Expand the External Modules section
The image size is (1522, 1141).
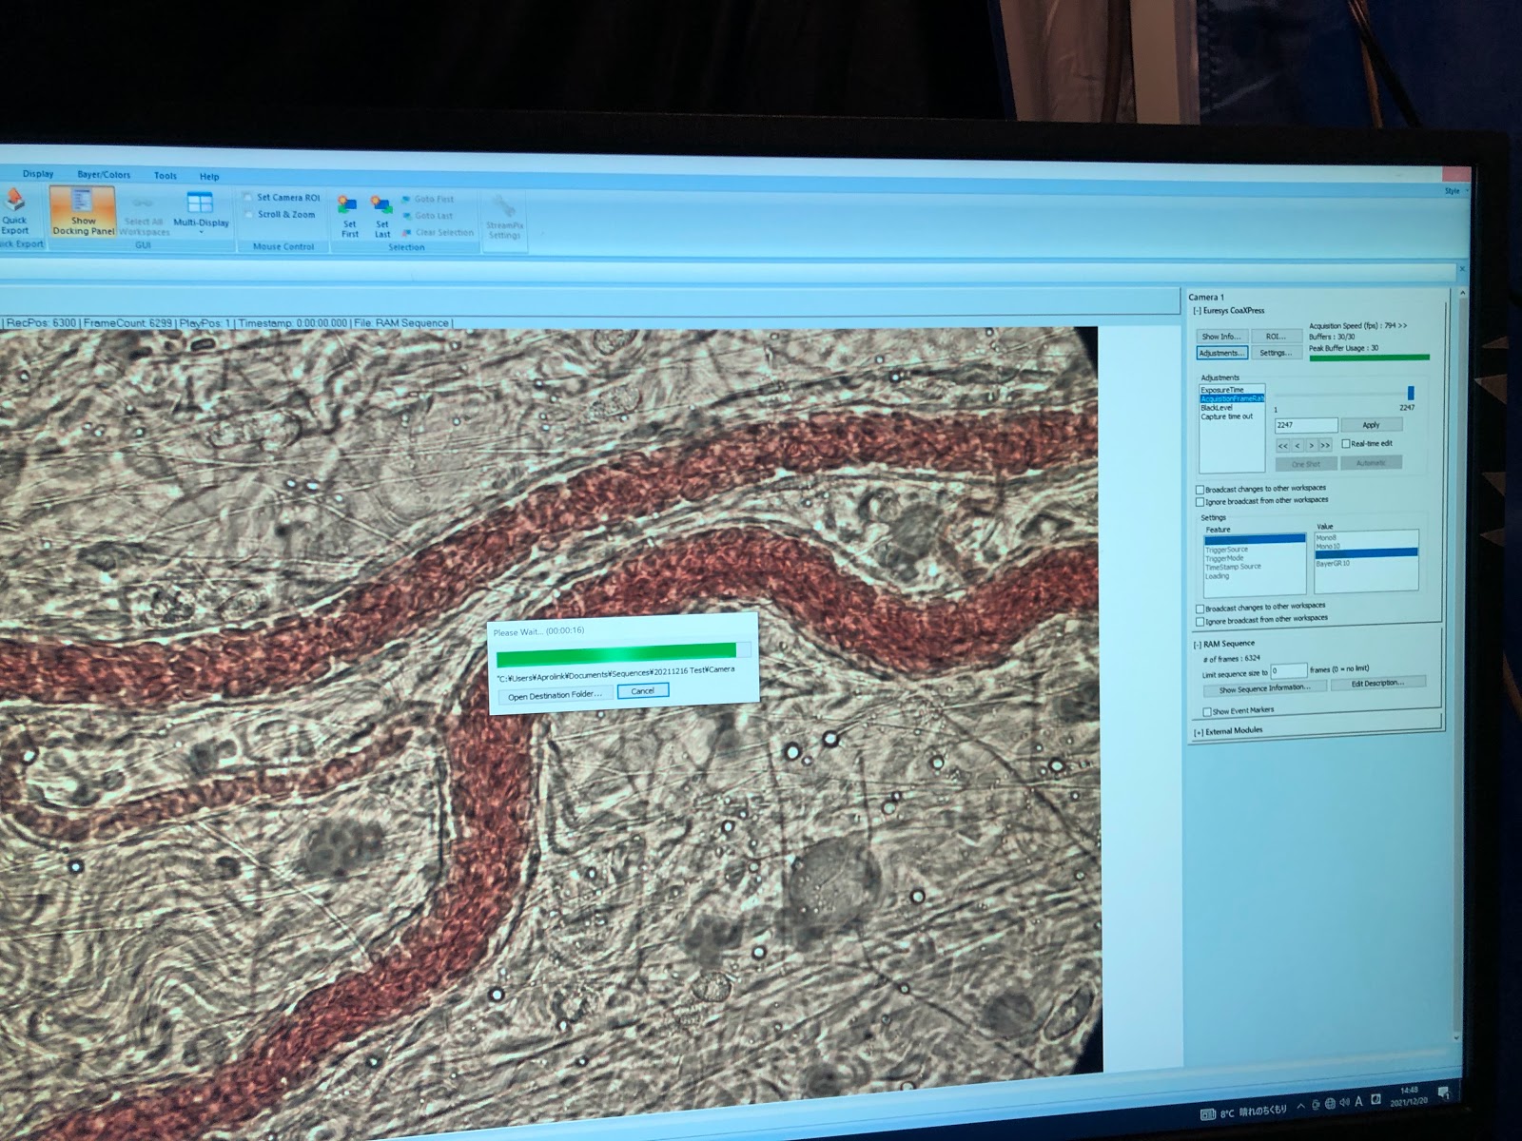pyautogui.click(x=1199, y=732)
